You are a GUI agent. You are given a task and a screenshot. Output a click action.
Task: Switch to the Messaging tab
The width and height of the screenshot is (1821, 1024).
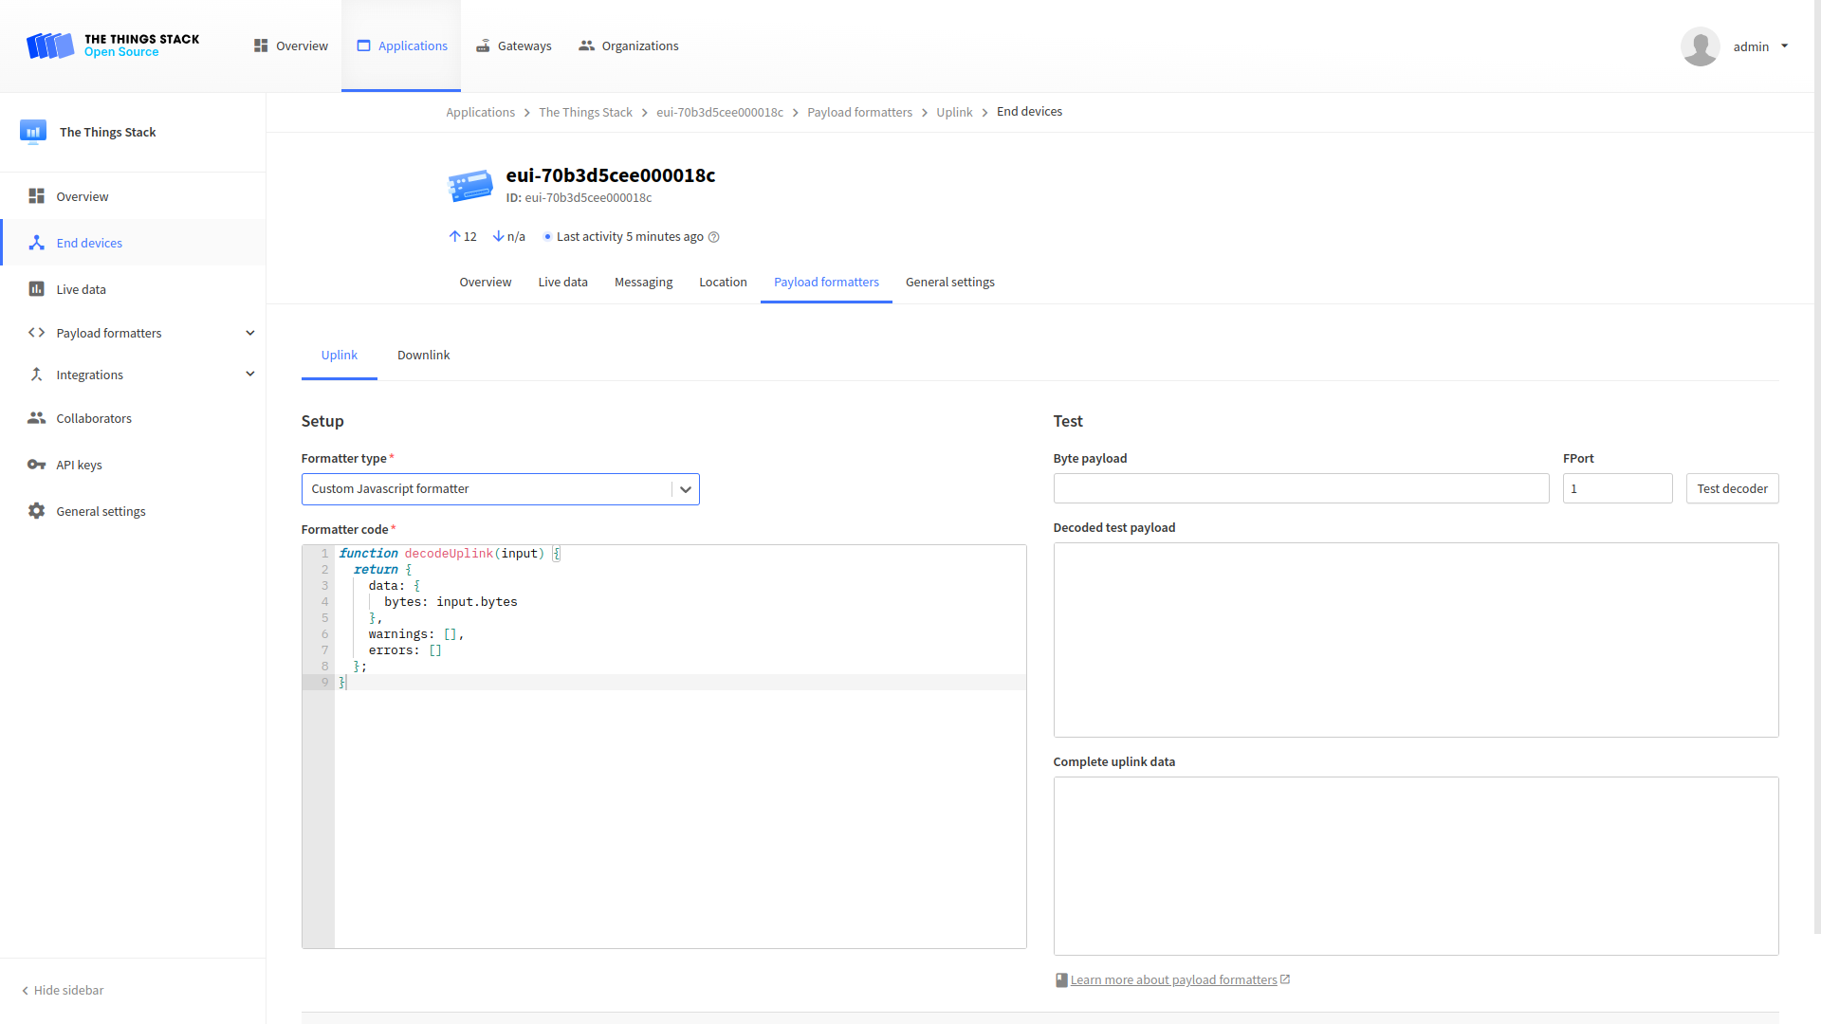pyautogui.click(x=643, y=283)
